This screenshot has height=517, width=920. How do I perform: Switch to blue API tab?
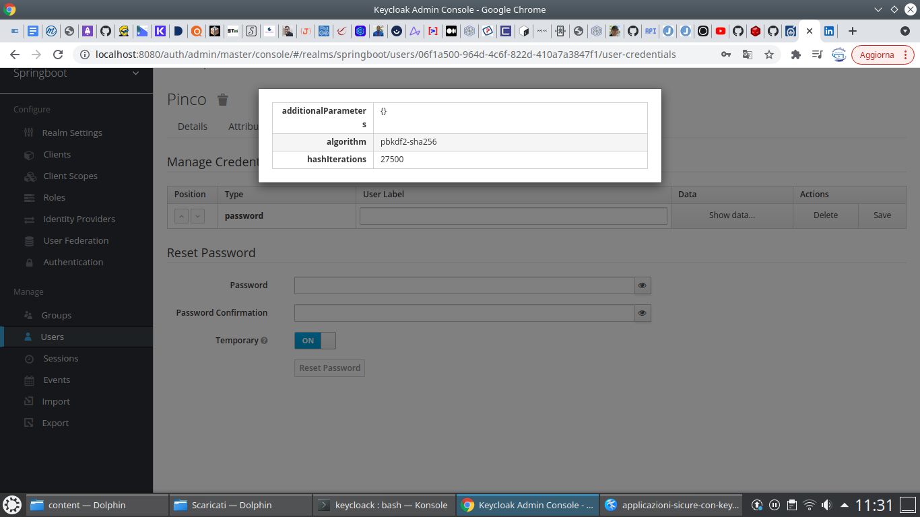pos(650,31)
